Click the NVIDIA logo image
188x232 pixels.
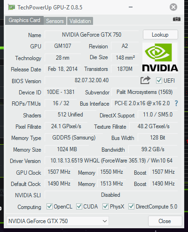(x=160, y=58)
